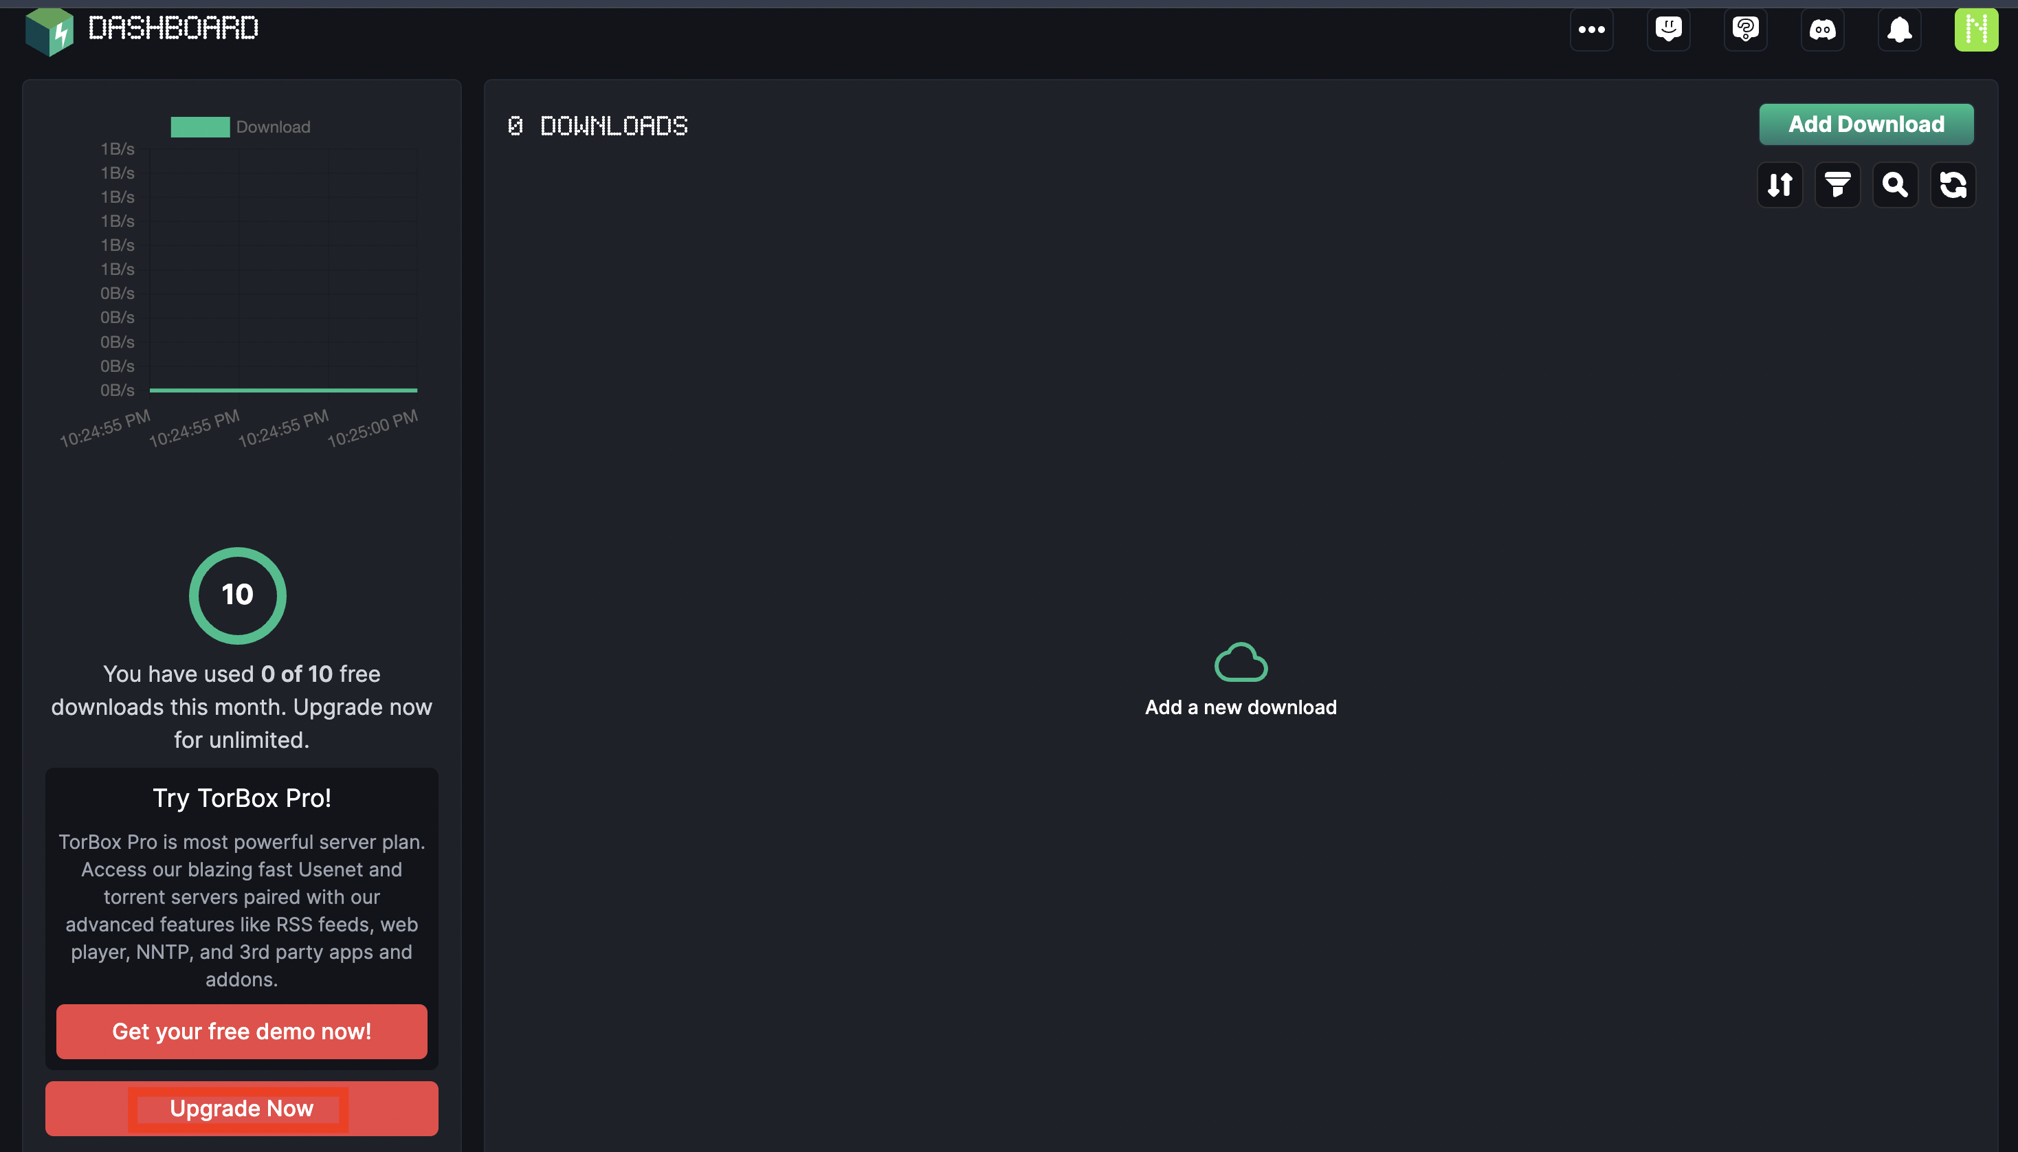Open the sort downloads arrows icon
The image size is (2018, 1152).
coord(1780,185)
